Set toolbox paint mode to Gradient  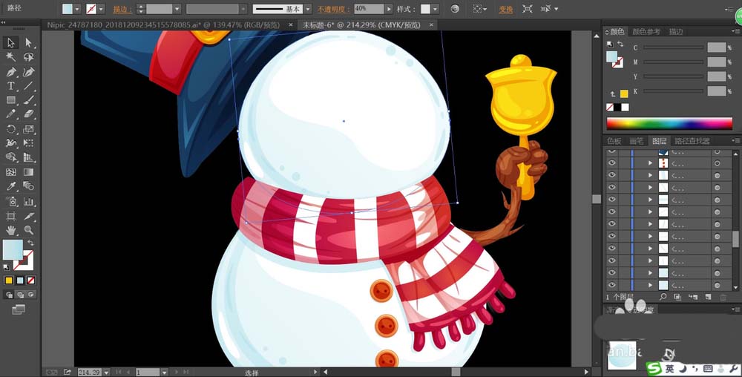(20, 281)
